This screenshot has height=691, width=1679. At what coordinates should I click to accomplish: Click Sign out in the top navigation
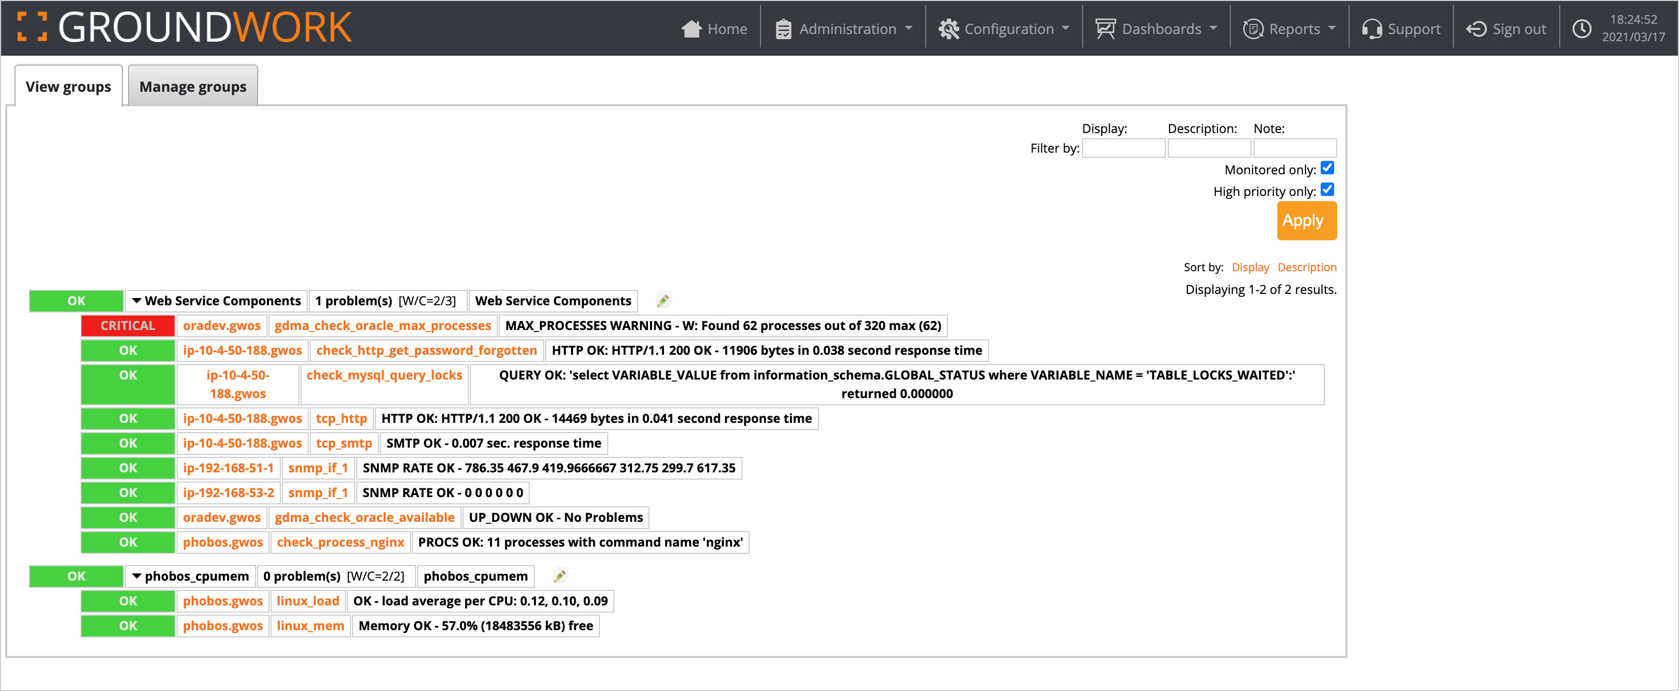pyautogui.click(x=1506, y=29)
